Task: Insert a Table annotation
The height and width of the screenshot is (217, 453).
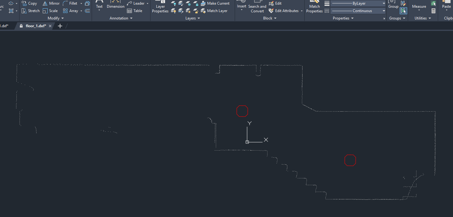Action: pyautogui.click(x=134, y=11)
